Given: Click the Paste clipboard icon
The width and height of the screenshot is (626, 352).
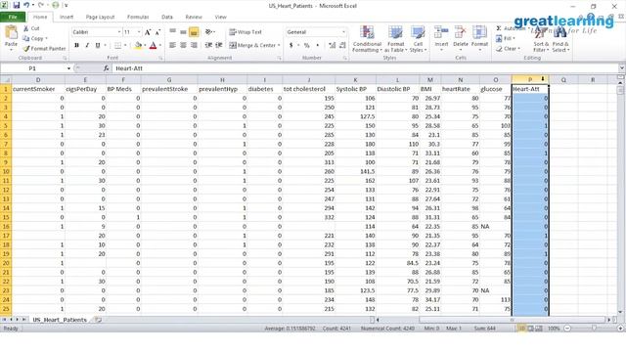Looking at the screenshot, I should point(11,32).
